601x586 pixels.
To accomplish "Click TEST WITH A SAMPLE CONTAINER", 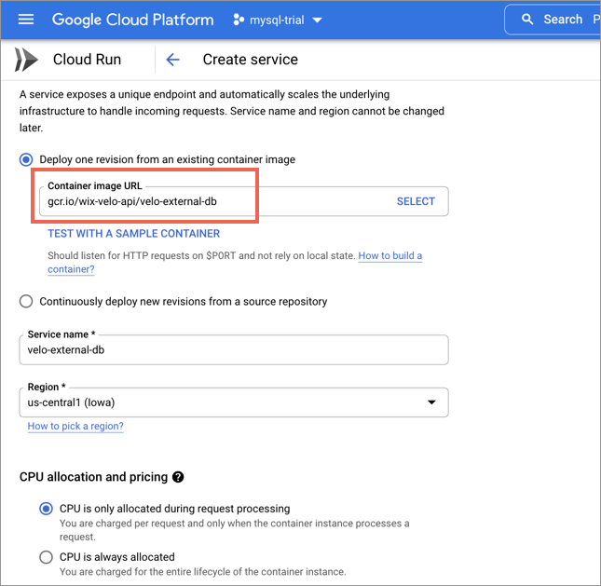I will 134,234.
